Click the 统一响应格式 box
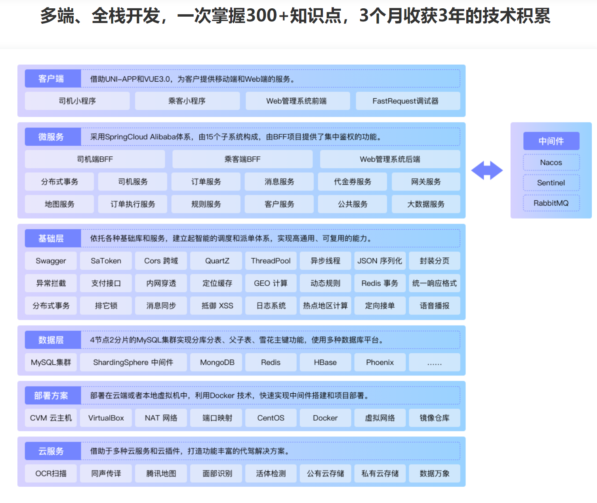Image resolution: width=597 pixels, height=503 pixels. tap(435, 283)
